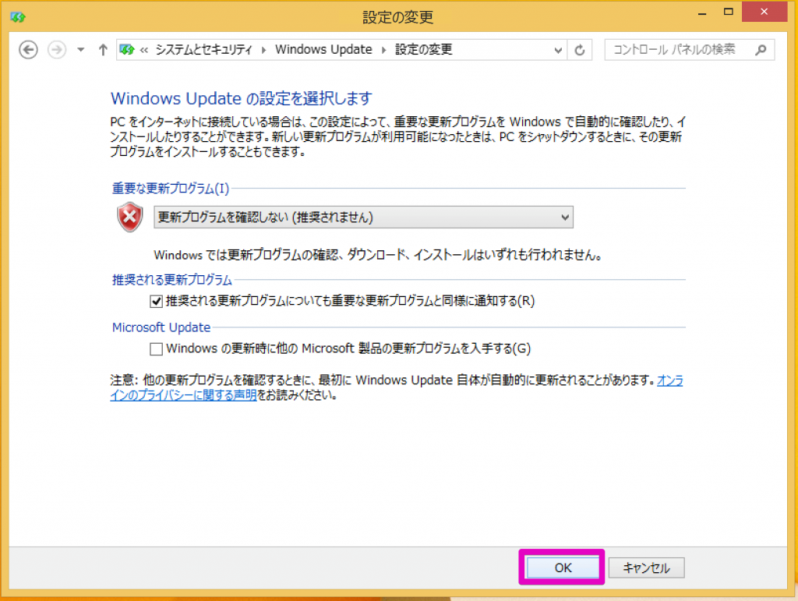
Task: Click the magnifier search icon
Action: click(761, 50)
